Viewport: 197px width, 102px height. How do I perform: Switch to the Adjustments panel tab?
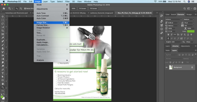[x=185, y=46]
